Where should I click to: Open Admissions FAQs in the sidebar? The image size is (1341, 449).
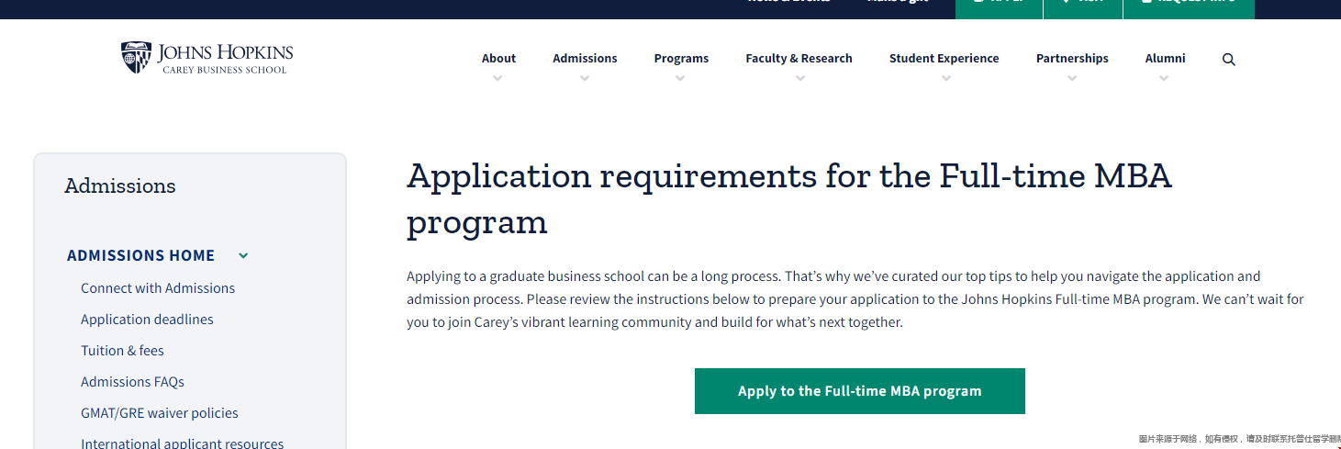coord(132,382)
